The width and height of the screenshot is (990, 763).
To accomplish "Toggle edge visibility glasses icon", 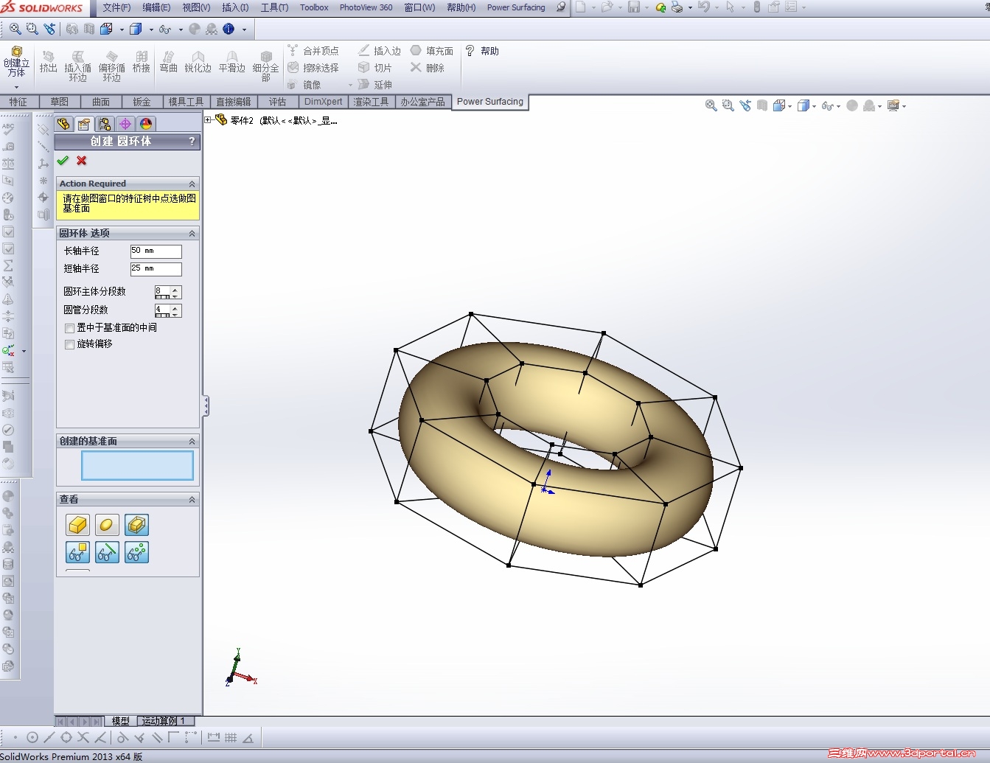I will coord(107,552).
